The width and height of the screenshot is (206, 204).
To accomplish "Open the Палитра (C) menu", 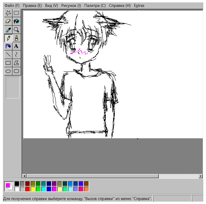I will (x=95, y=6).
